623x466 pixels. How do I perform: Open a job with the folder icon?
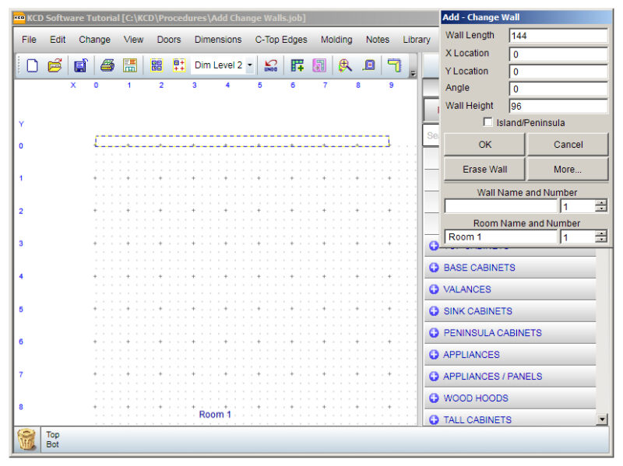[55, 66]
